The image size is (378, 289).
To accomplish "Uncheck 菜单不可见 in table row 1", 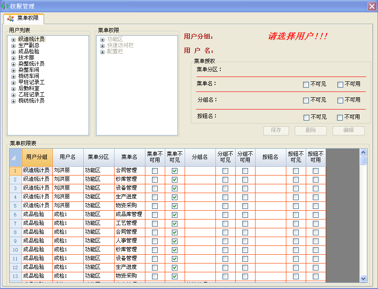I will click(174, 171).
